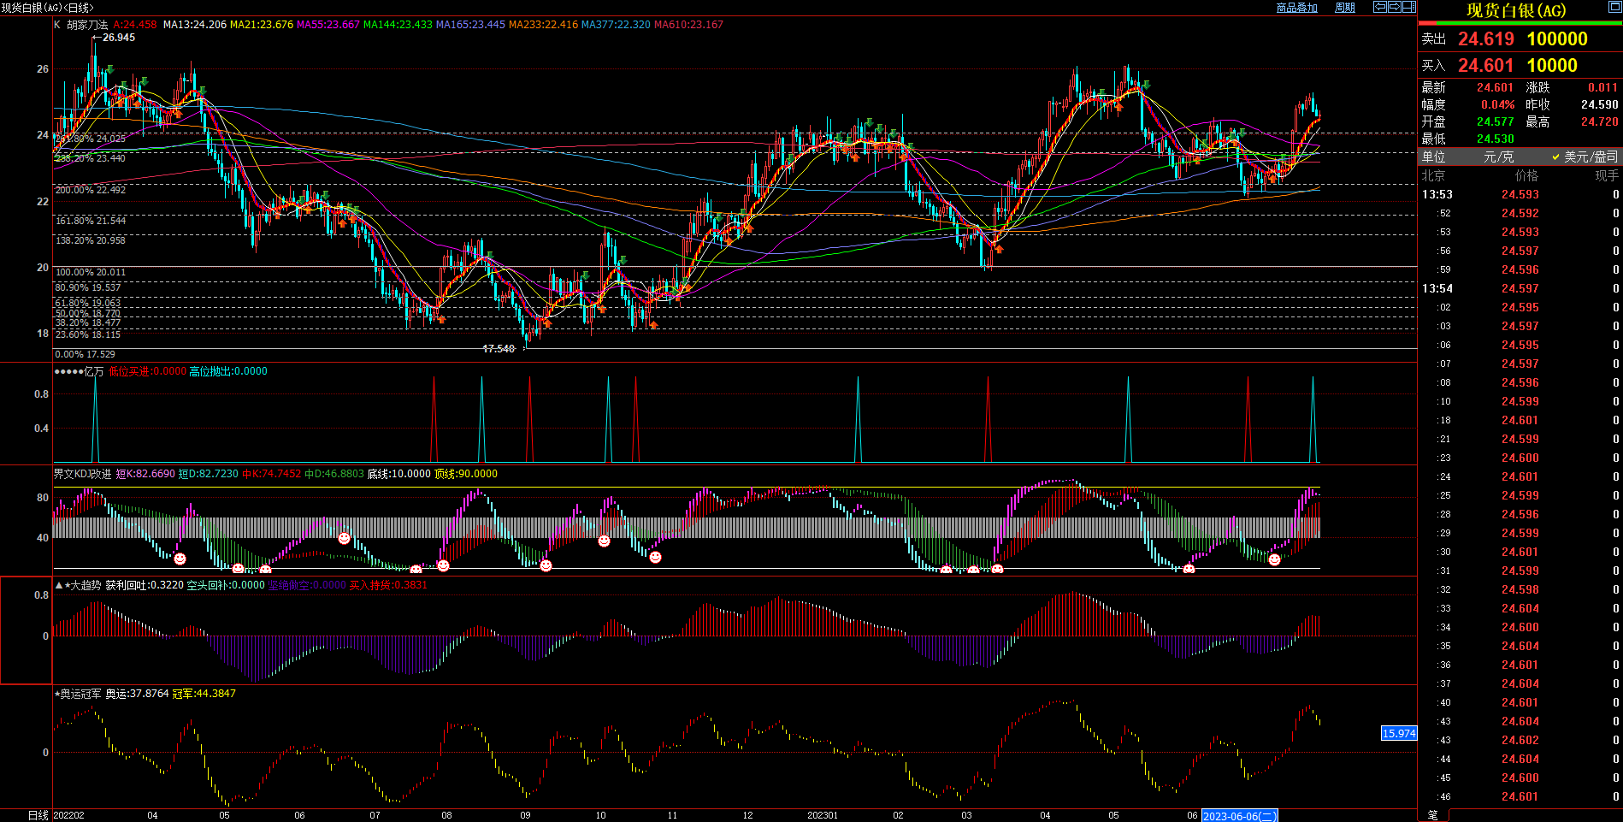The width and height of the screenshot is (1623, 822).
Task: Click the 日线 period label at bottom left
Action: pos(38,815)
